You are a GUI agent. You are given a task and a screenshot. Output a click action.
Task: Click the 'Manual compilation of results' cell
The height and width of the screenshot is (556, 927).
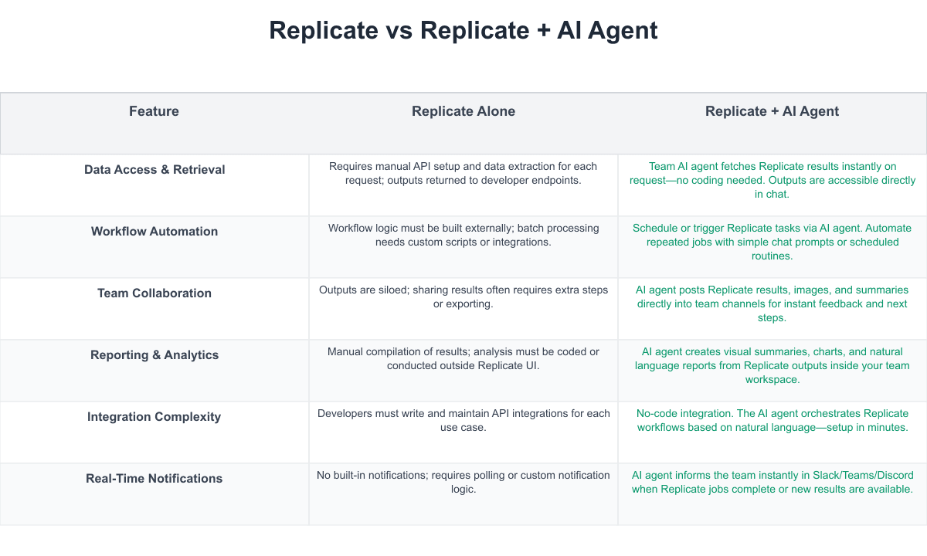[x=463, y=358]
